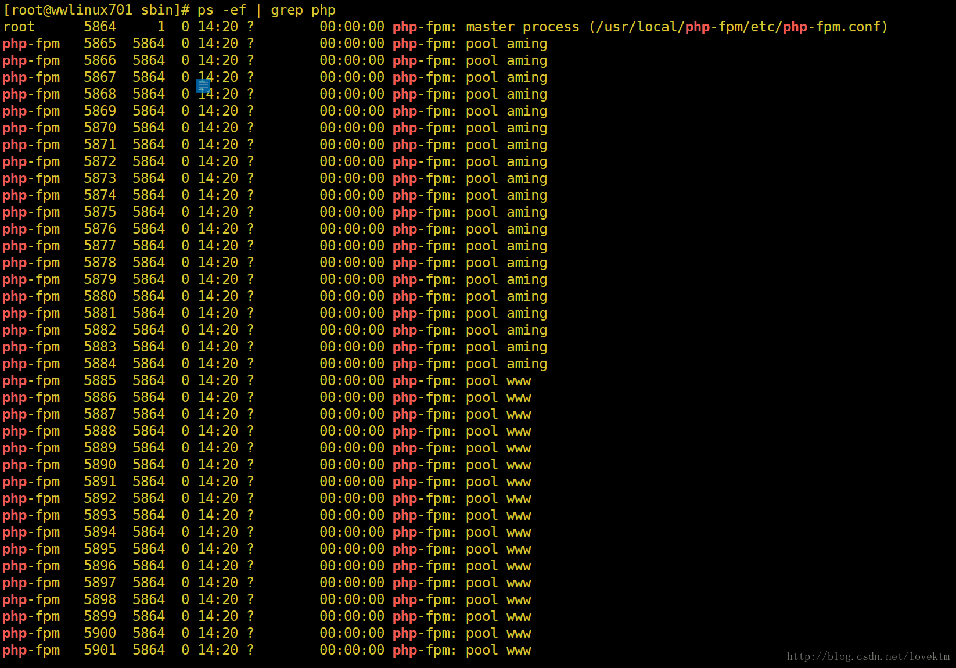This screenshot has width=956, height=668.
Task: Click PID 5897
Action: coord(100,583)
